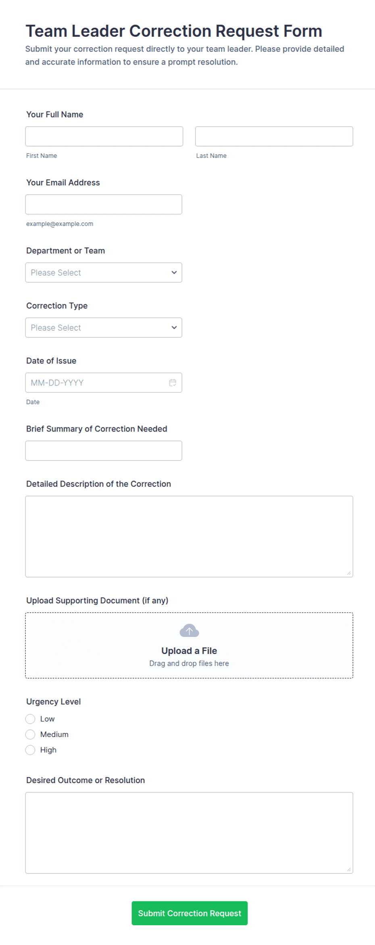Screen dimensions: 375x945
Task: Click into the email address field
Action: click(x=104, y=205)
